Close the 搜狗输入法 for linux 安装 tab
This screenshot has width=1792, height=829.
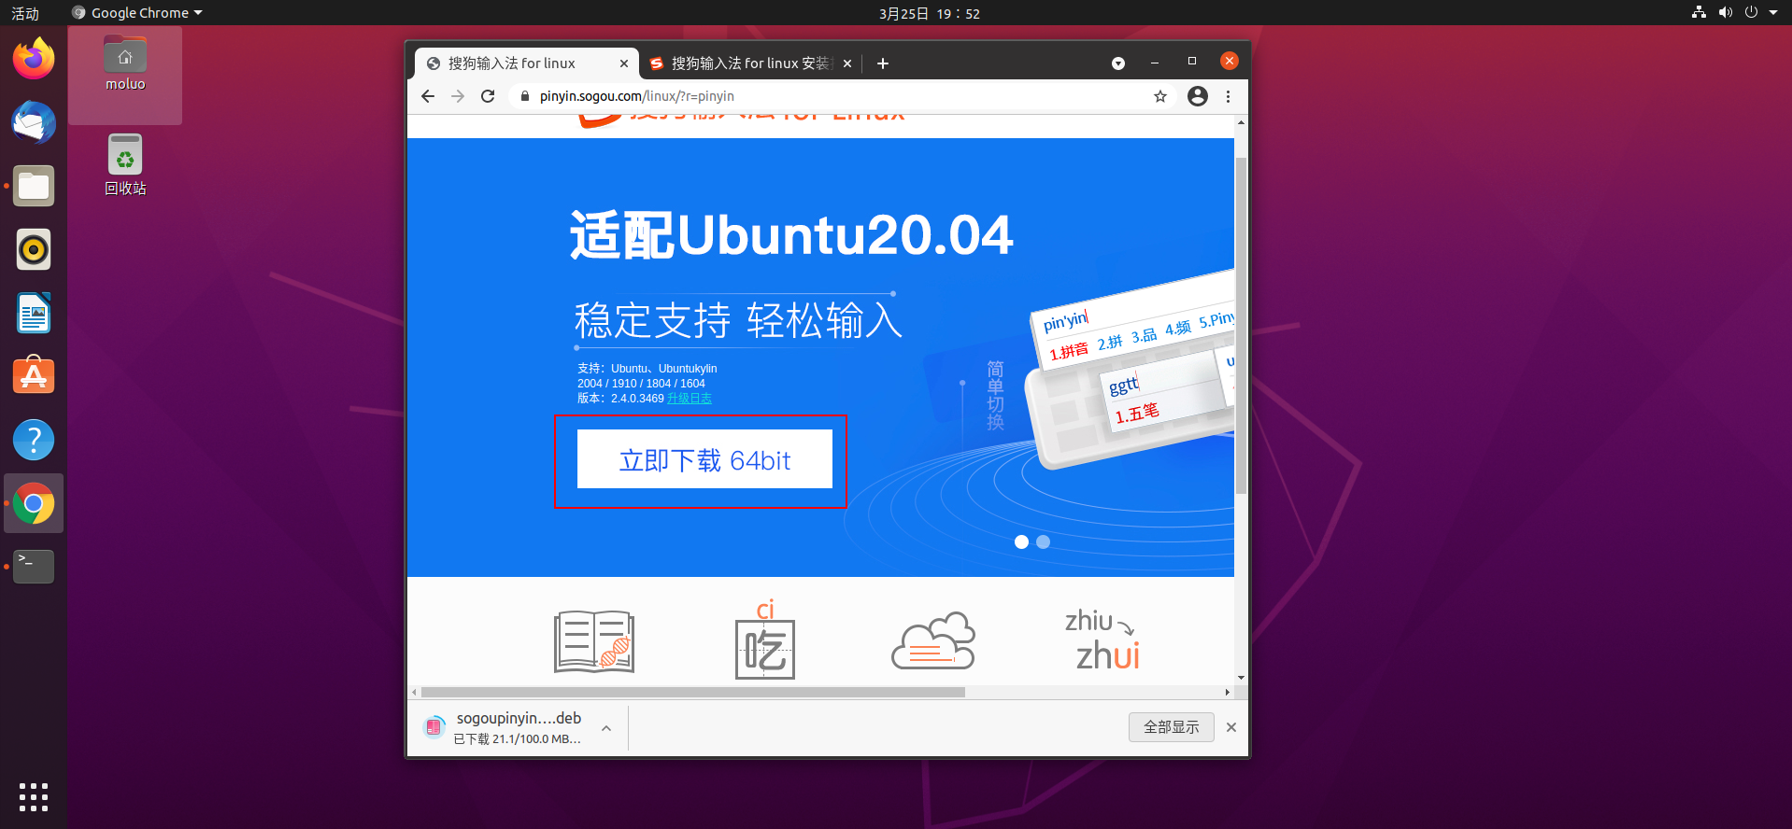847,63
